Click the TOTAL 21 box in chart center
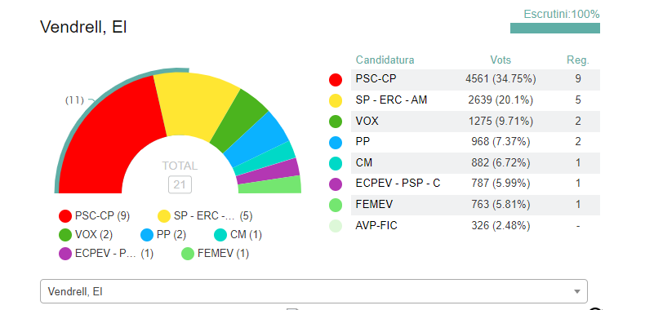Screen dimensions: 654x310 (x=180, y=184)
